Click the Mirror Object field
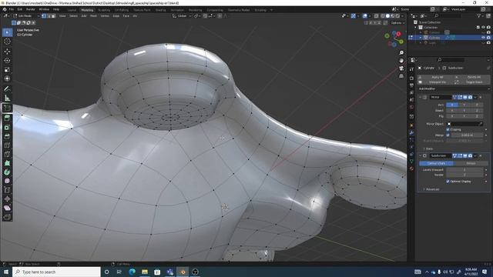The image size is (493, 277). [x=464, y=124]
